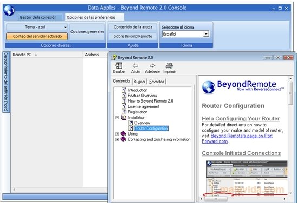Click the help page scroll up arrow
This screenshot has width=297, height=203.
click(290, 78)
